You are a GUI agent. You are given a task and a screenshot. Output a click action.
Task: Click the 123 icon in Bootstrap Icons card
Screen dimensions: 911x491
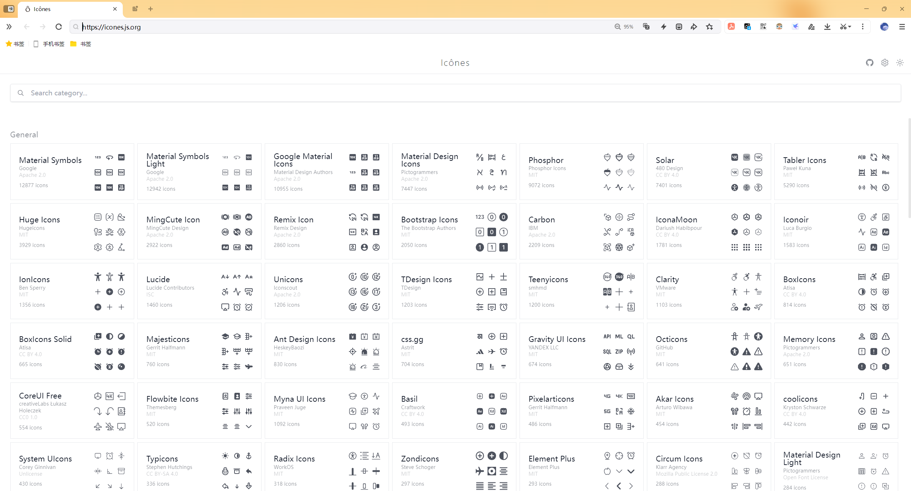(480, 217)
